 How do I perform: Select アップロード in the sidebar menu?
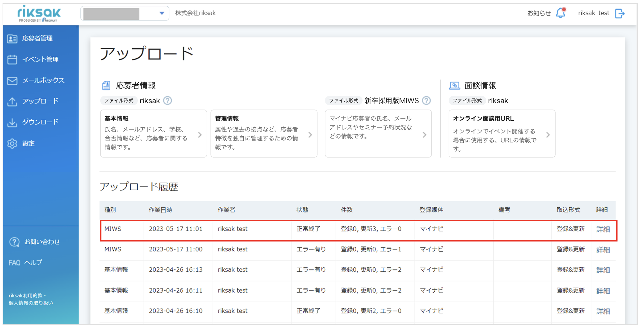coord(40,101)
